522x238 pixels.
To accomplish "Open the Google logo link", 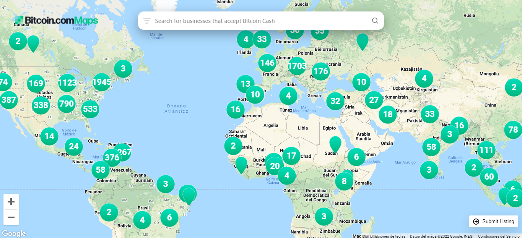I will tap(14, 233).
